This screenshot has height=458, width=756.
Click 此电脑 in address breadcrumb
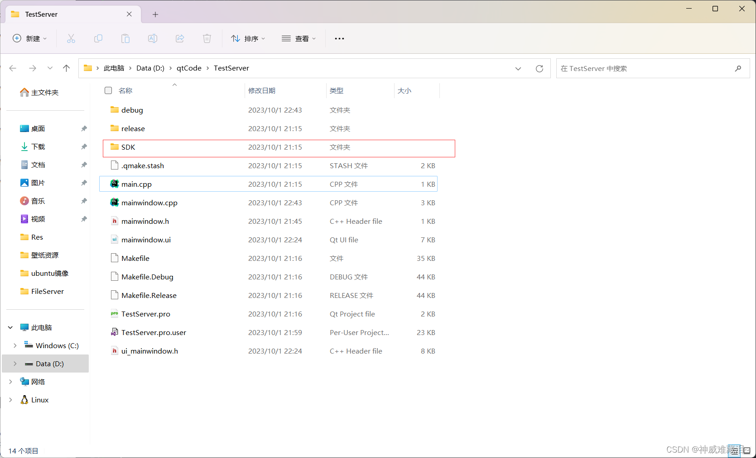coord(114,68)
